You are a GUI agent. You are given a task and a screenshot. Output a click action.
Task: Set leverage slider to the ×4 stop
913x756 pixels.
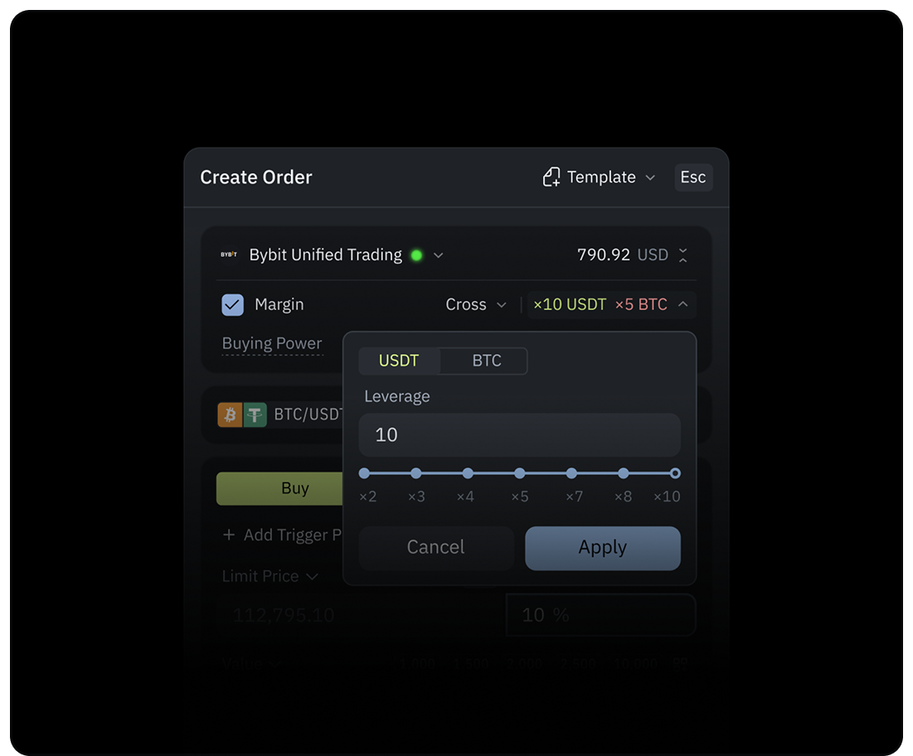coord(468,473)
